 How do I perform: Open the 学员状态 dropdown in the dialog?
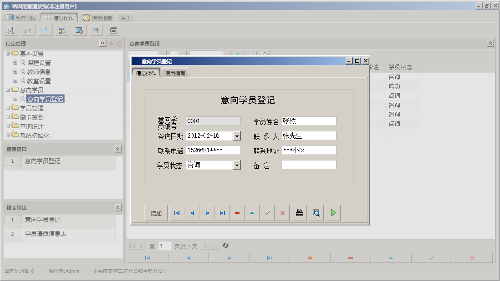237,165
